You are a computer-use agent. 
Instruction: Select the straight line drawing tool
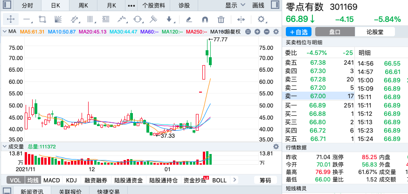[27, 19]
